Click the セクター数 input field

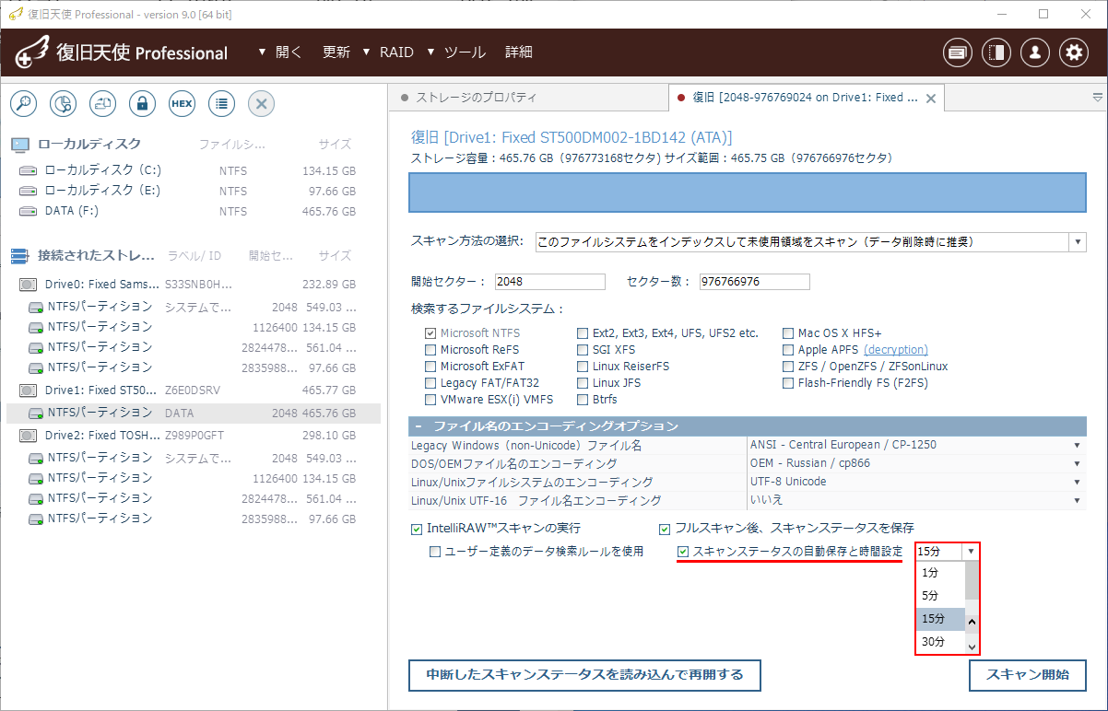coord(755,281)
